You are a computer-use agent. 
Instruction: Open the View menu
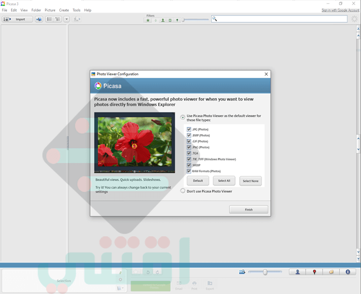click(24, 10)
